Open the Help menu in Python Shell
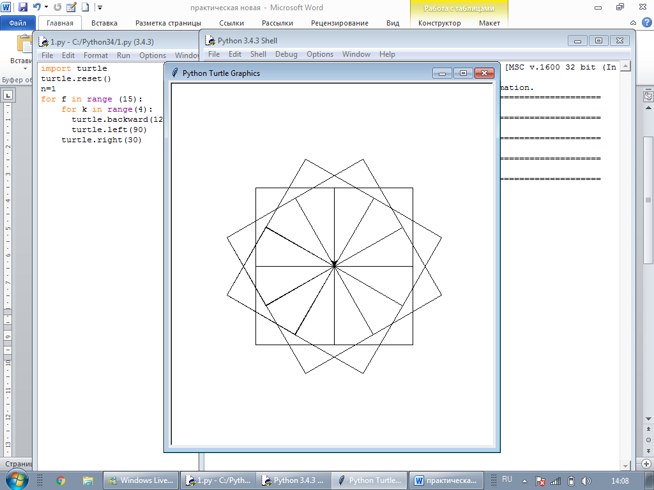This screenshot has height=490, width=654. (387, 54)
